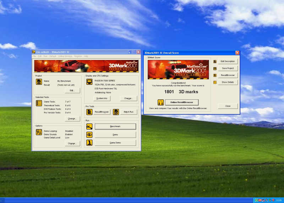Open the Default menu
284x203 pixels.
pos(53,56)
